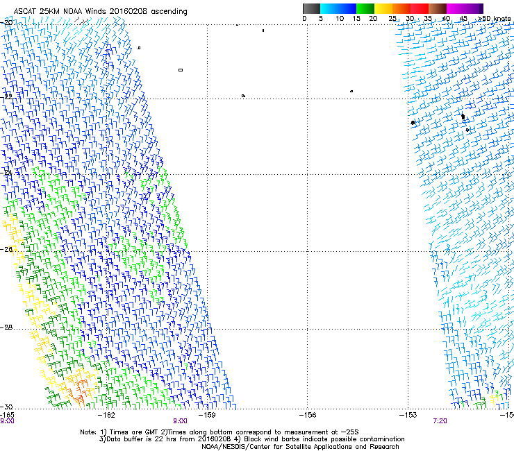
Task: Click the '30' legend scale label
Action: pyautogui.click(x=410, y=19)
